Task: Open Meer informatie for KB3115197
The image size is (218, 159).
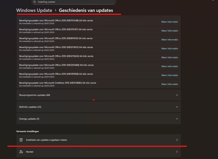Action: tap(169, 31)
